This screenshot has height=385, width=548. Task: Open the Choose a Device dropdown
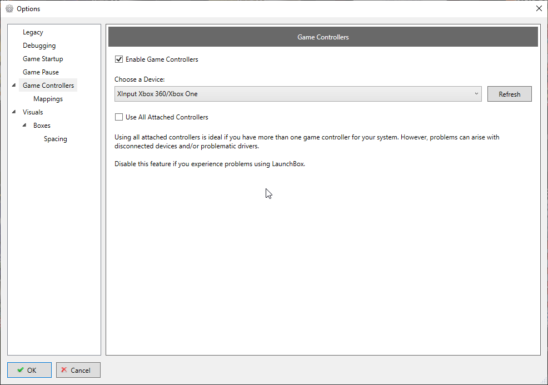tap(298, 94)
